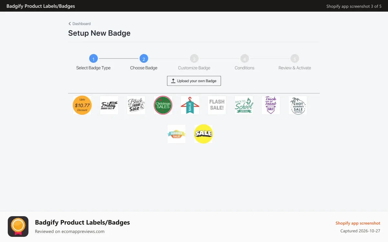Click step 4 circle in wizard

click(x=244, y=59)
